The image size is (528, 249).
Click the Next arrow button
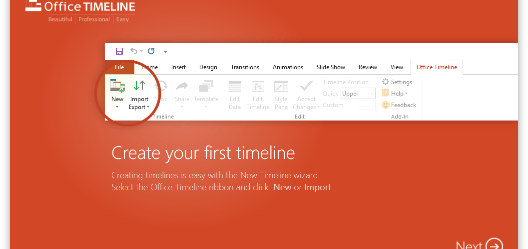pos(495,245)
